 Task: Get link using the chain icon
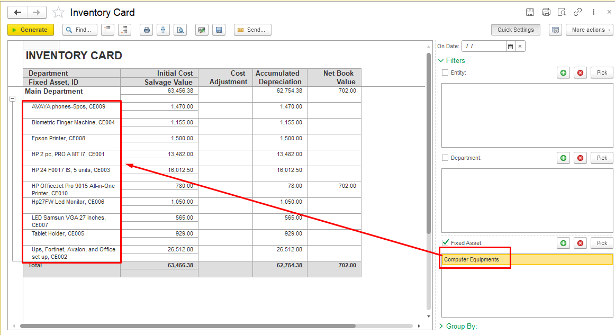pyautogui.click(x=577, y=12)
